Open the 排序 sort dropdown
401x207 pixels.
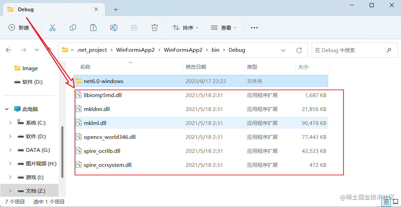[x=186, y=28]
